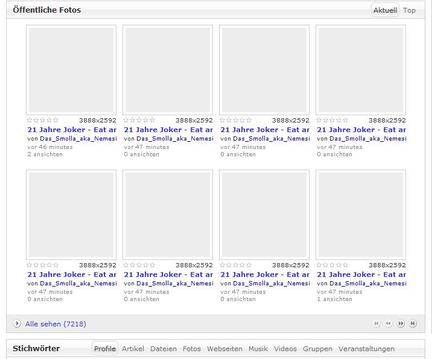Open first photo title 21 Jahre Joker

click(72, 130)
